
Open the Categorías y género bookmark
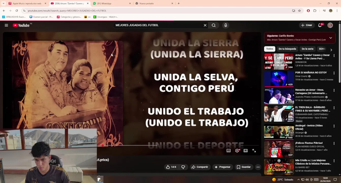point(69,17)
